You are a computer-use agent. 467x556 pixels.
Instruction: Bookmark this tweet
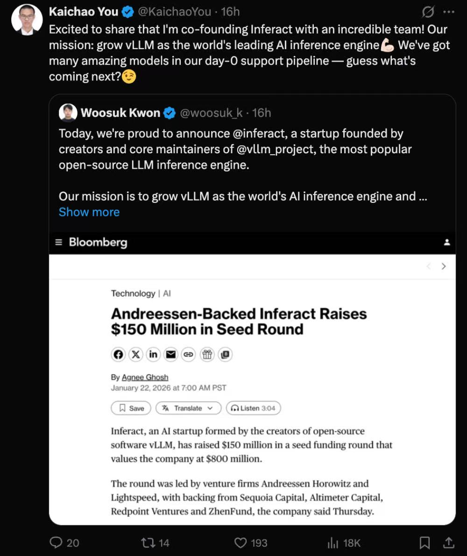425,542
